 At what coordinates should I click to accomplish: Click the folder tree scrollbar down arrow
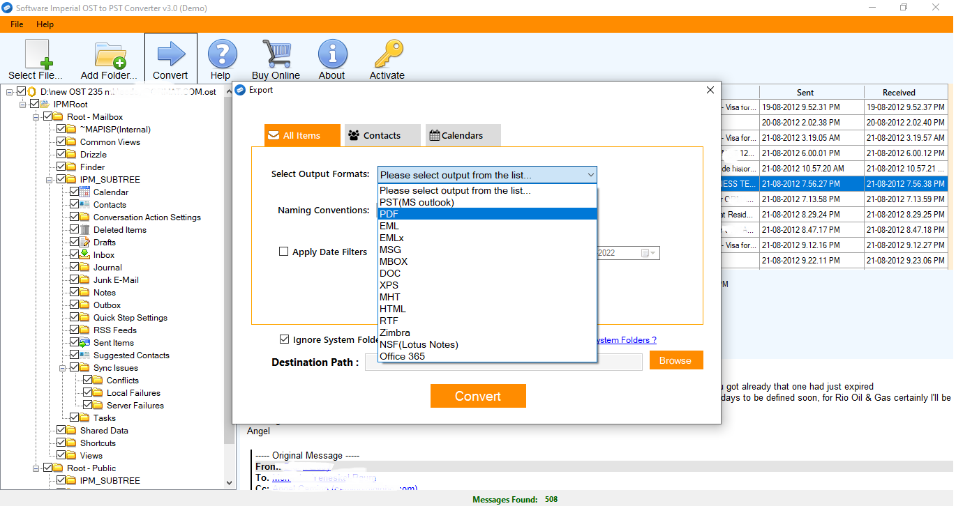[x=230, y=482]
